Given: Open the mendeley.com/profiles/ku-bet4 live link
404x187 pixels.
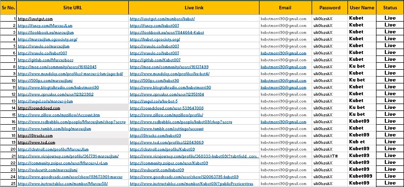Looking at the screenshot, I should (170, 74).
